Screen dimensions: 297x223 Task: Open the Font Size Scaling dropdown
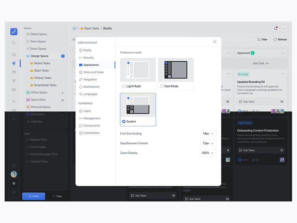coord(208,134)
